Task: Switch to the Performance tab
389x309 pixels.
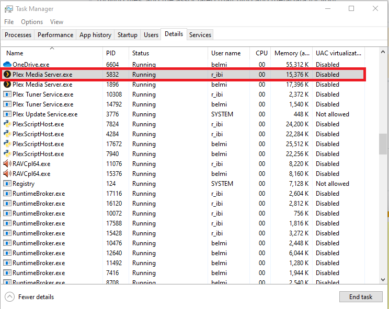Action: click(x=55, y=34)
